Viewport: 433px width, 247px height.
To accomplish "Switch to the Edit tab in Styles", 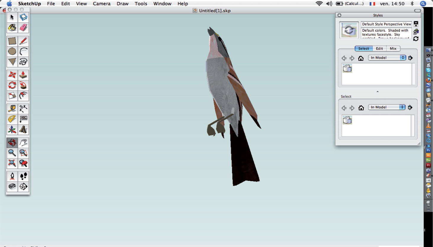I will 379,49.
